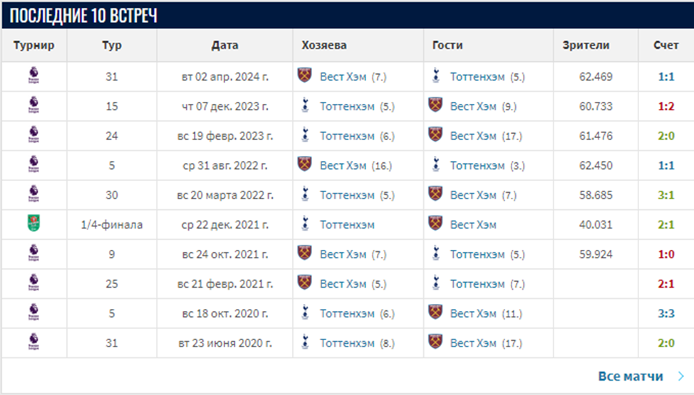This screenshot has width=694, height=395.
Task: Click Tottenham crest in the 31 авг. 2022 row
Action: point(435,165)
